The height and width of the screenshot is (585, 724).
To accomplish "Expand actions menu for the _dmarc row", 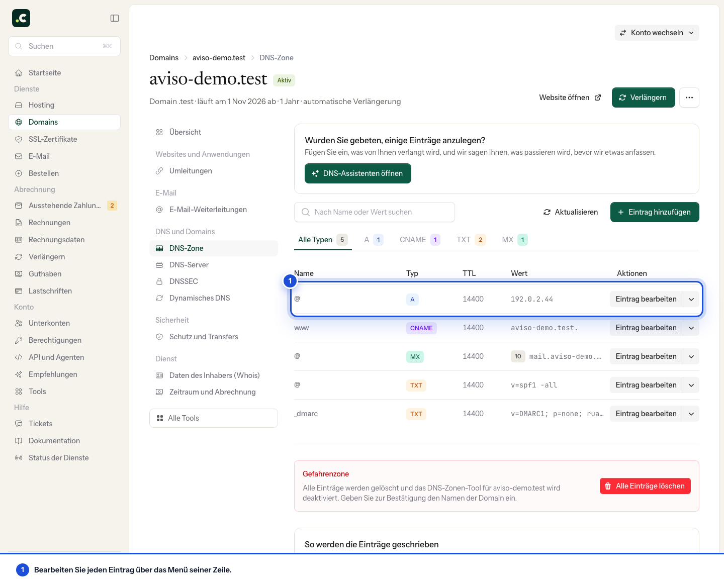I will pos(691,414).
